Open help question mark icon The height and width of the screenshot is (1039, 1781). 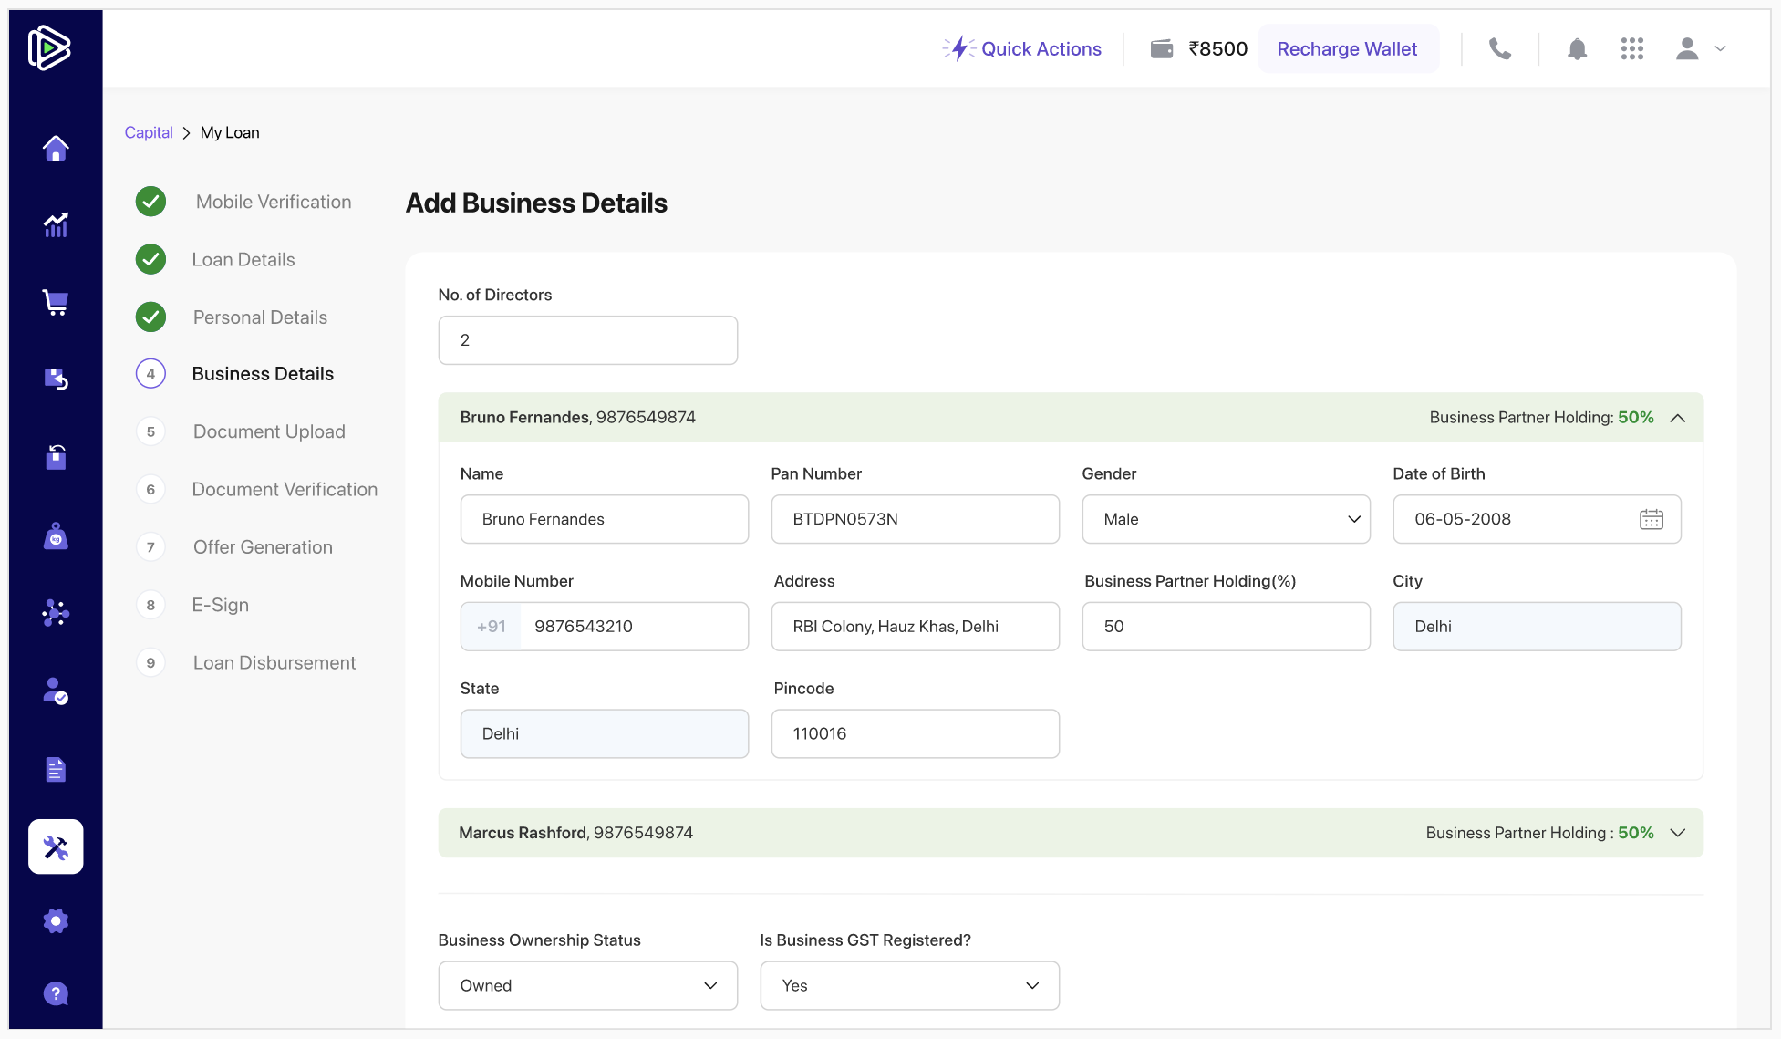click(56, 993)
